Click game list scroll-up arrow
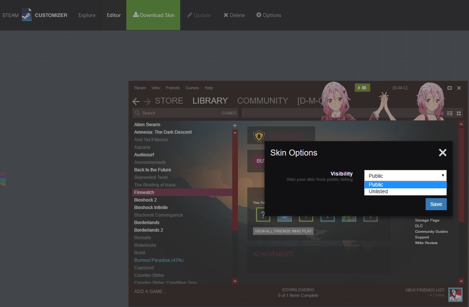The height and width of the screenshot is (307, 469). click(235, 133)
